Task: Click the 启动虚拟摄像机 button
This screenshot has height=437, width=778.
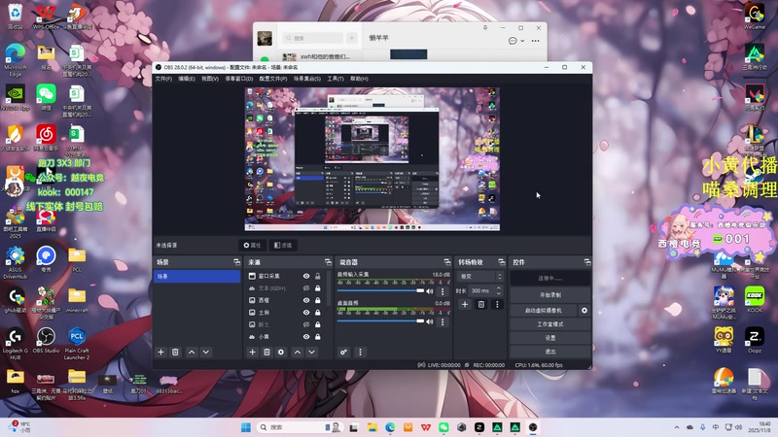Action: click(544, 310)
